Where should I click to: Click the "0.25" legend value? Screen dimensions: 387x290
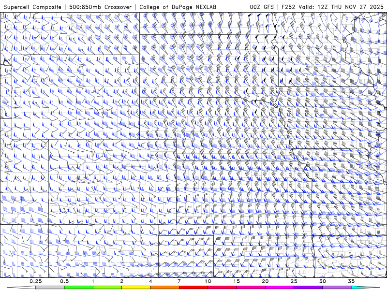pyautogui.click(x=35, y=281)
